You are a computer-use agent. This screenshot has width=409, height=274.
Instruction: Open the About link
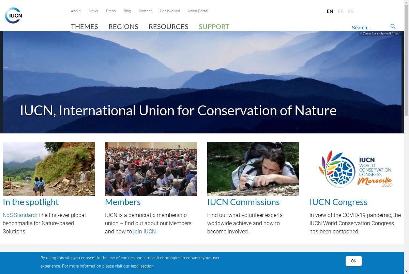click(x=76, y=11)
